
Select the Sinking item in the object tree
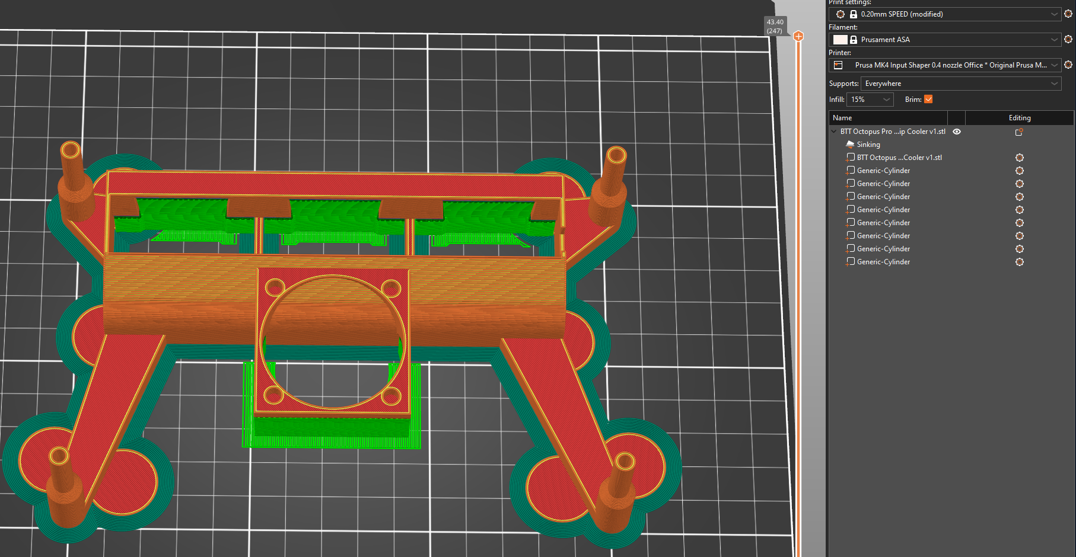click(x=869, y=144)
